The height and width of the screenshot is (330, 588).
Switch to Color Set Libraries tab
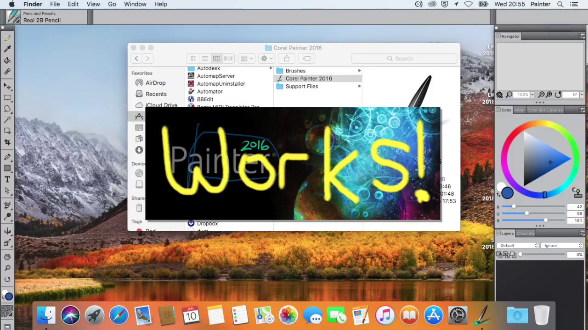click(x=545, y=110)
